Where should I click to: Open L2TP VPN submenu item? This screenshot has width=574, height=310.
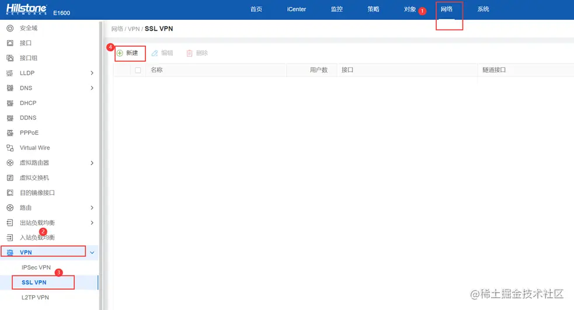click(35, 298)
